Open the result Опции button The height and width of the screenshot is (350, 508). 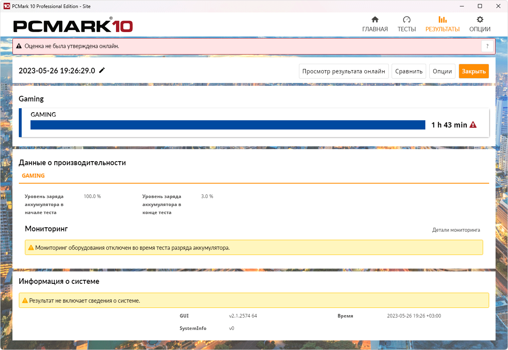(442, 71)
